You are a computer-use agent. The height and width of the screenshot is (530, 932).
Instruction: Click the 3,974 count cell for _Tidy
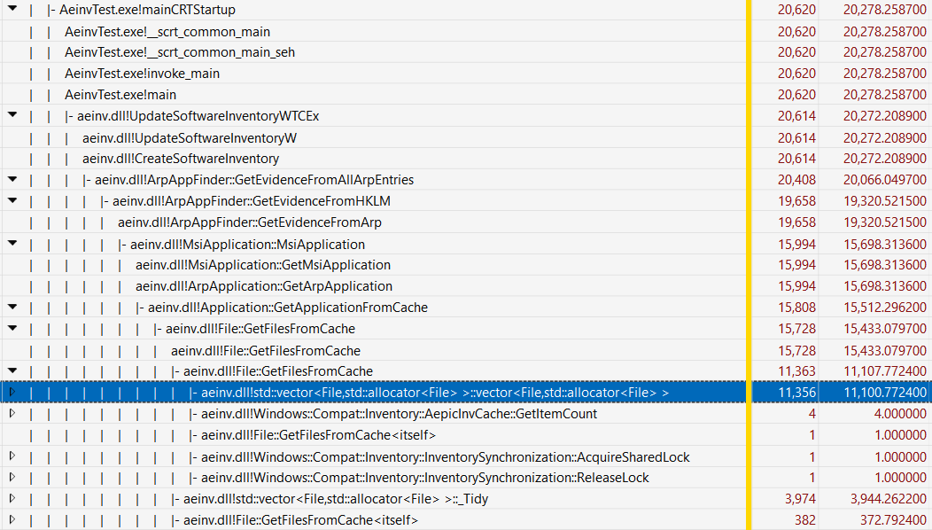point(796,499)
